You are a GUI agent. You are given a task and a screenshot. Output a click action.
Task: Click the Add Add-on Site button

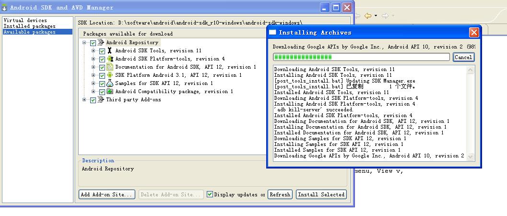pyautogui.click(x=106, y=194)
